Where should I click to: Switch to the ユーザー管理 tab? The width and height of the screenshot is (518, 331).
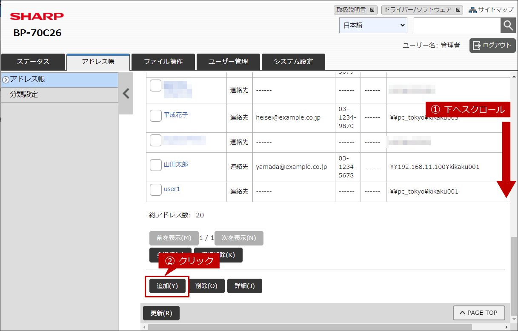228,62
